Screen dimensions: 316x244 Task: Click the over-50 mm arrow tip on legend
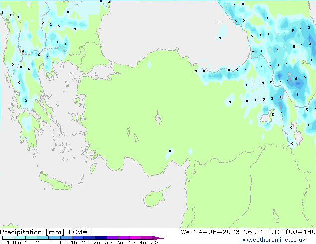[158, 238]
